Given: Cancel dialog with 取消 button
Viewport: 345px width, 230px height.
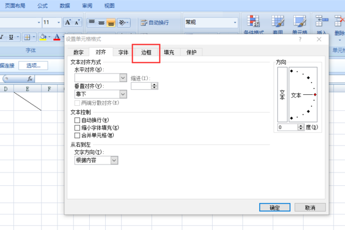Looking at the screenshot, I should (x=310, y=208).
